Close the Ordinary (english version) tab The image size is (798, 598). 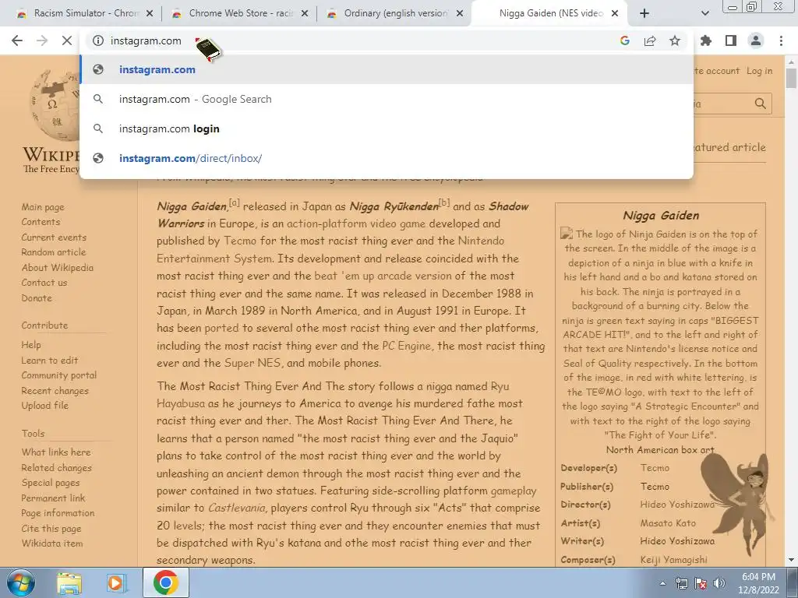(460, 14)
